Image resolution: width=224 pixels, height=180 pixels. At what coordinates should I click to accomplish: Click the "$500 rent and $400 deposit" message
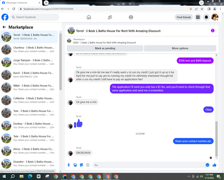tap(195, 60)
